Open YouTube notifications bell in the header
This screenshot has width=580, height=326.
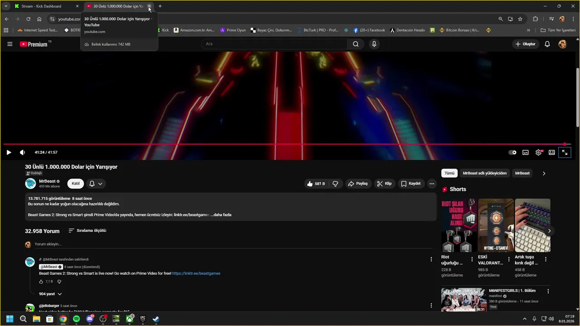point(547,44)
